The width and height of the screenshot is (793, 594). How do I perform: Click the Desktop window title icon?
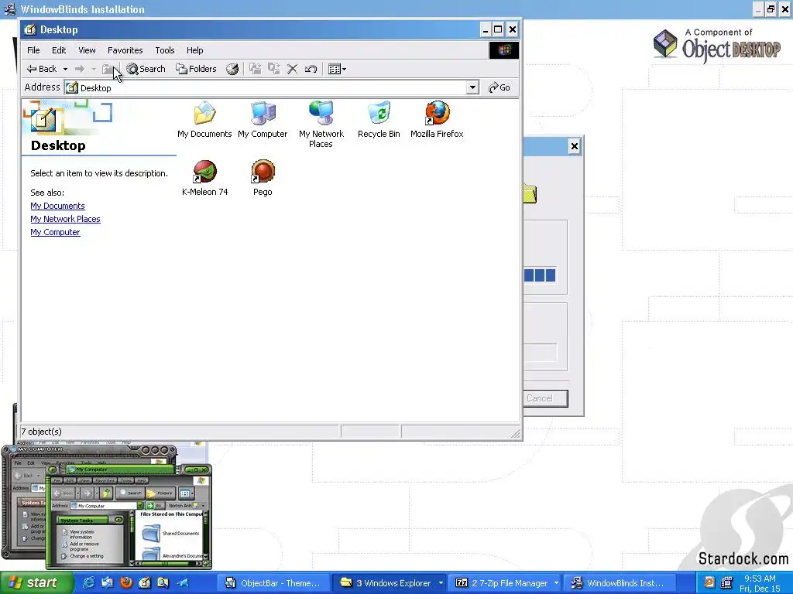(30, 29)
